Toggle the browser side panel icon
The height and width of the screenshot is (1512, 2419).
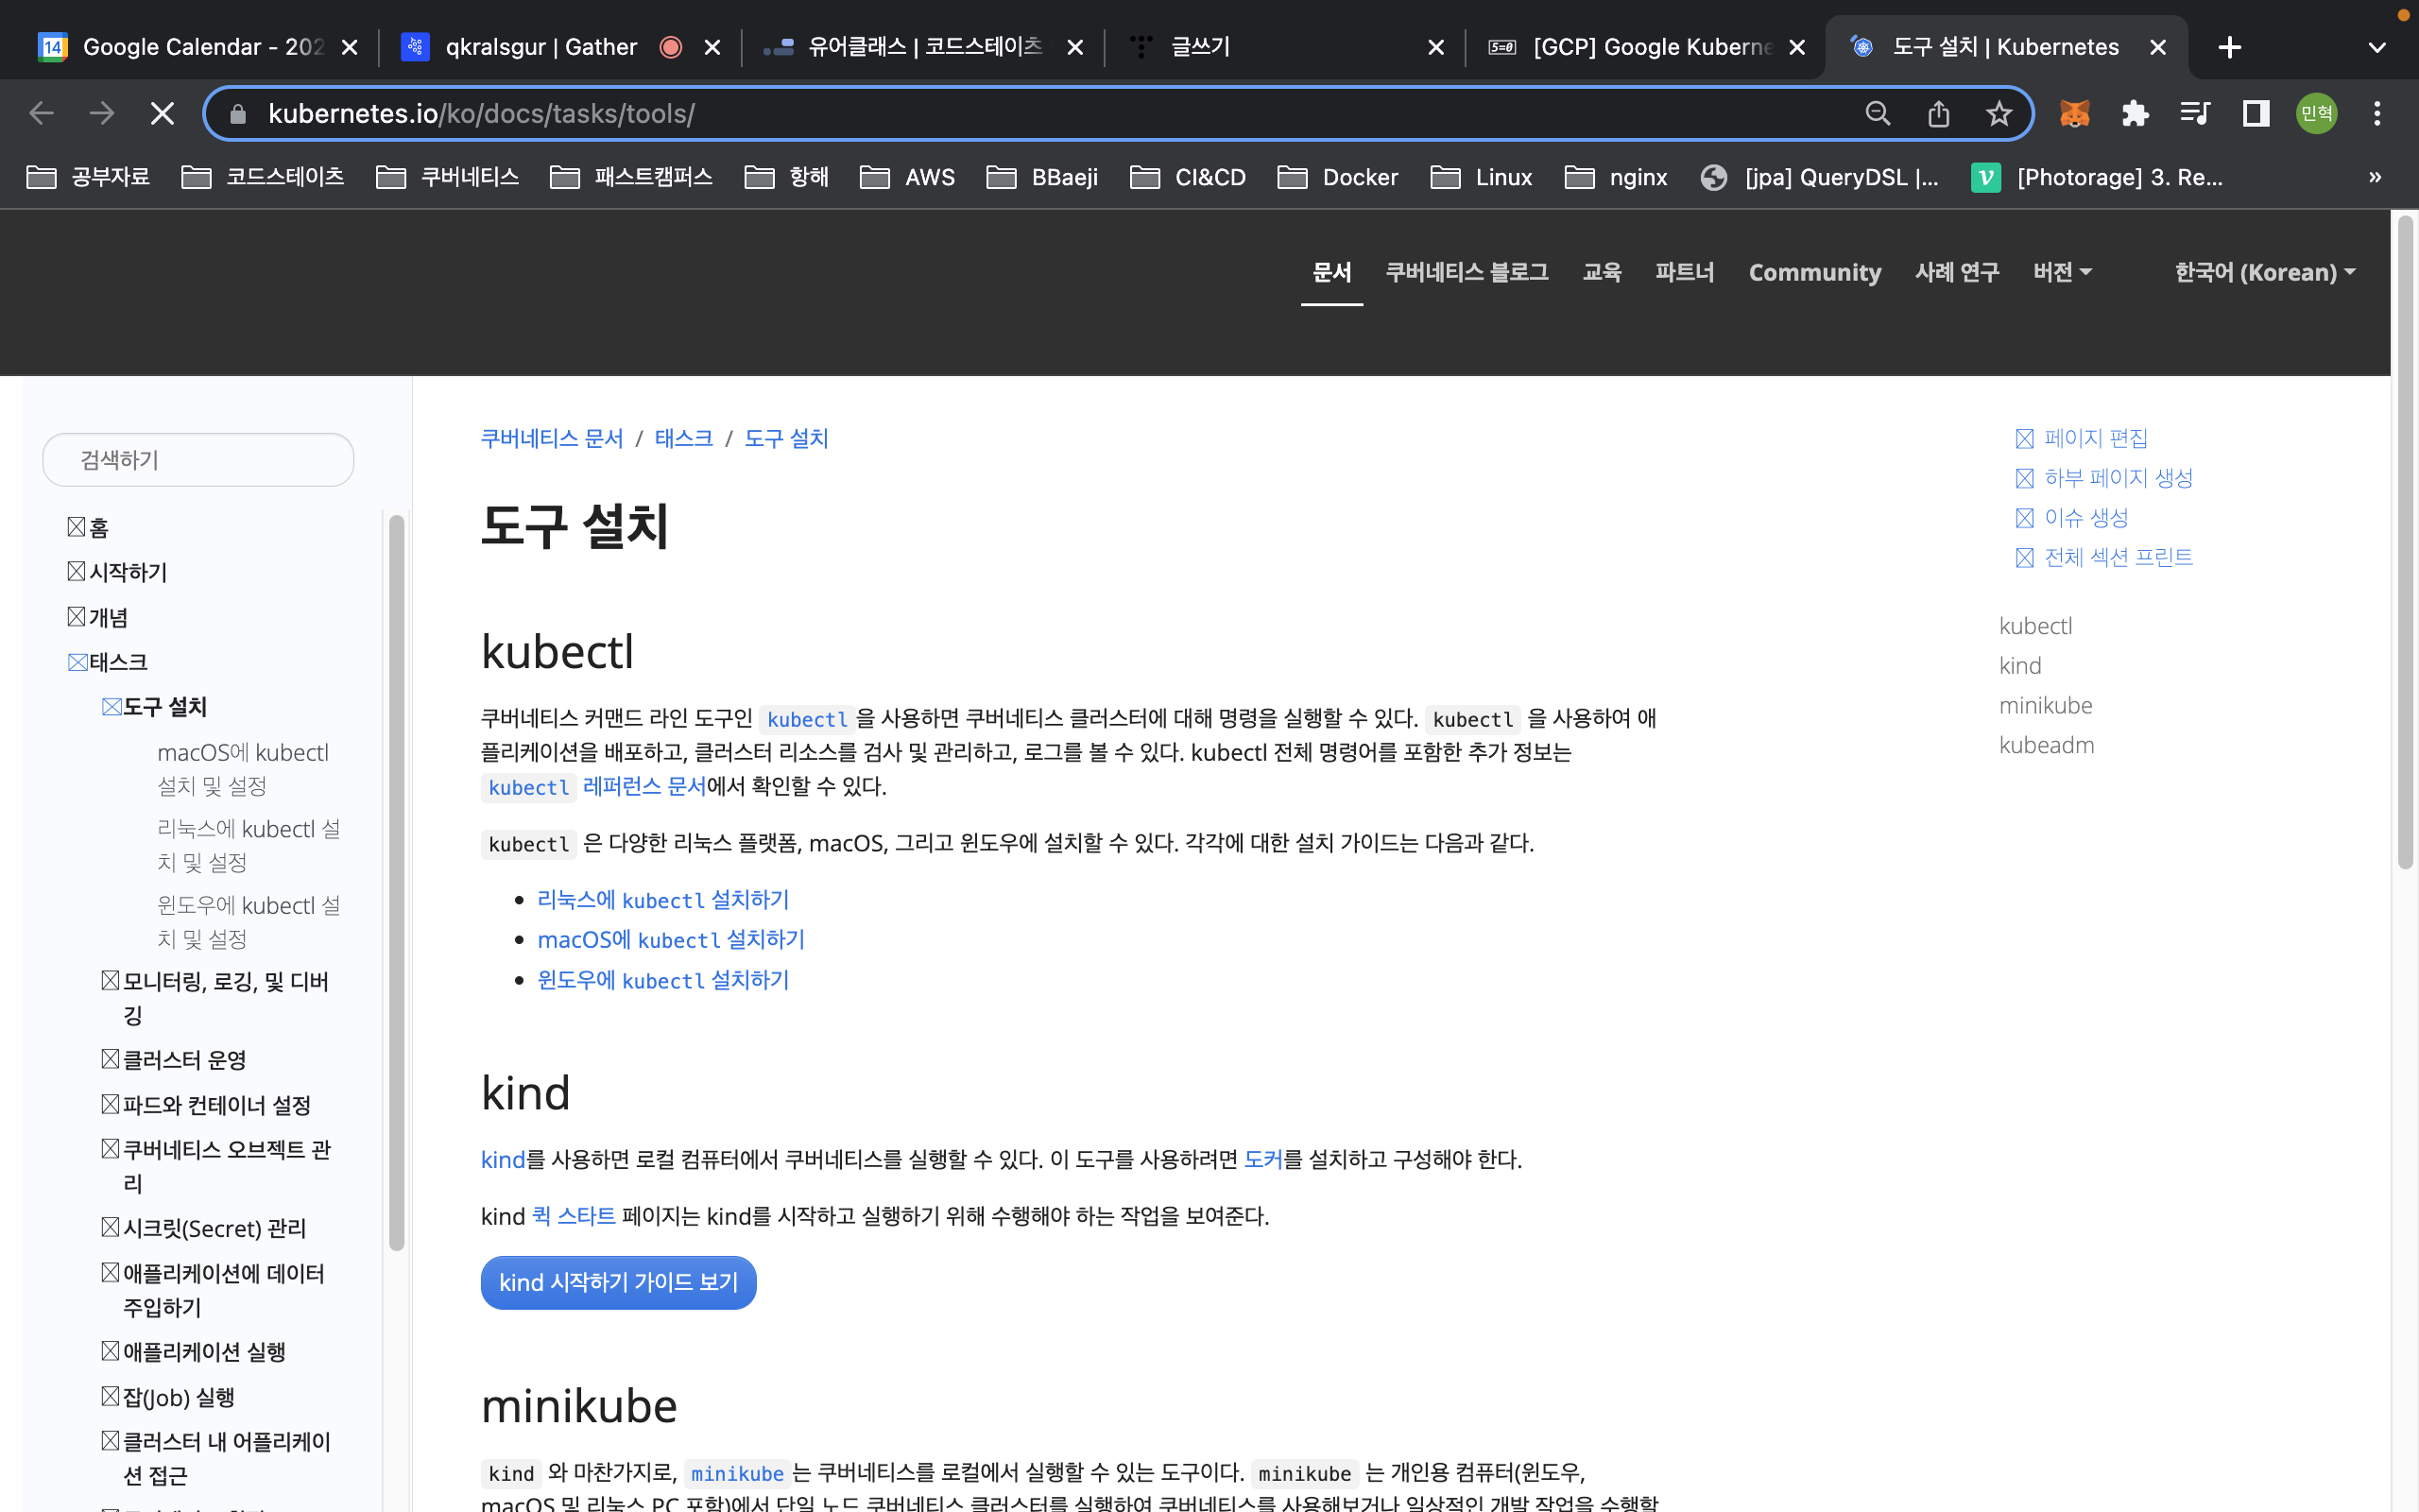pyautogui.click(x=2256, y=114)
